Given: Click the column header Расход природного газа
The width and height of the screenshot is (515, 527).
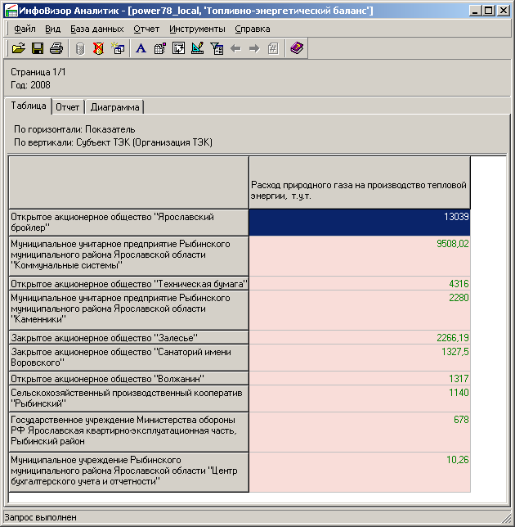Looking at the screenshot, I should pos(360,182).
